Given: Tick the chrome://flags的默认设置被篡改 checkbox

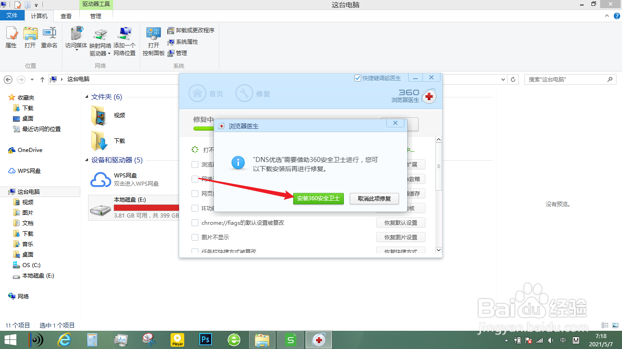Looking at the screenshot, I should pos(195,223).
